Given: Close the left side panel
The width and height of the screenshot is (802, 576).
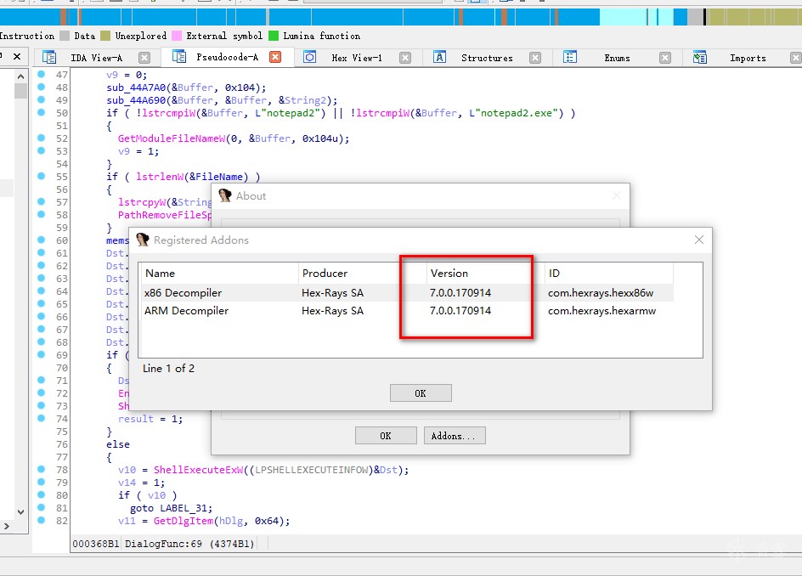Looking at the screenshot, I should tap(17, 56).
